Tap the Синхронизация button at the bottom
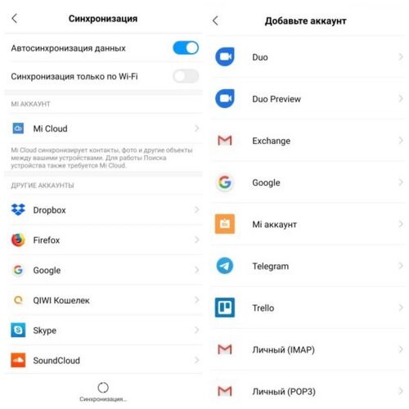 click(x=103, y=392)
